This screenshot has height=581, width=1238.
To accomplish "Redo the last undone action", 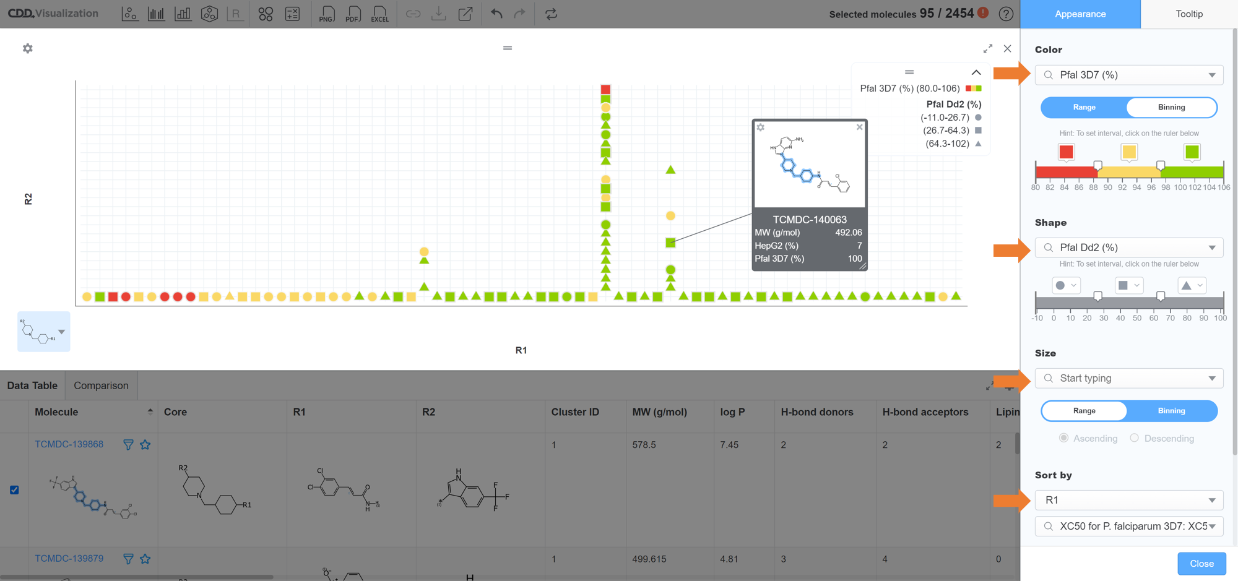I will click(x=519, y=14).
